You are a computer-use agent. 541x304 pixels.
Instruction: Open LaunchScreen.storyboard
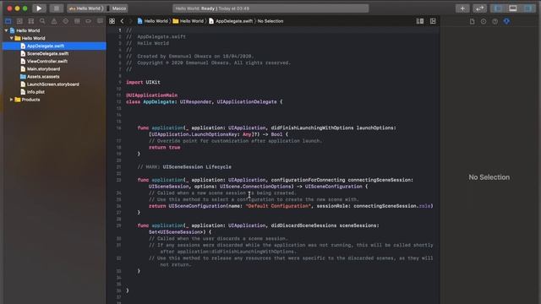point(50,84)
